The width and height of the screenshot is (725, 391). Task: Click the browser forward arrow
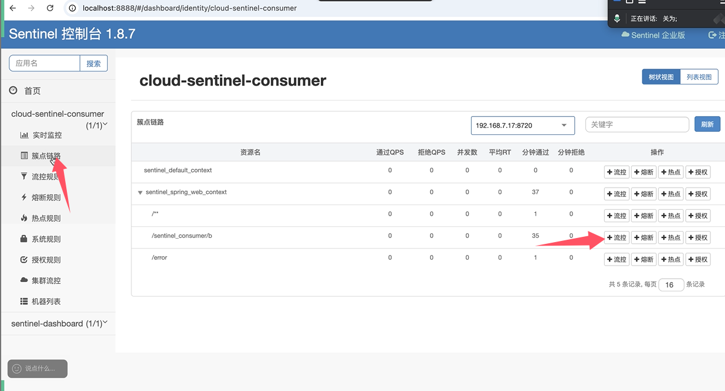click(31, 8)
